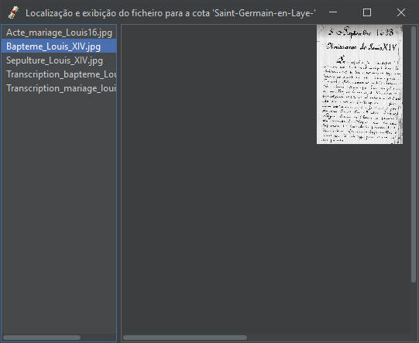This screenshot has height=343, width=419.
Task: Click track right of viewer horizontal scrollbar thumb
Action: (x=328, y=338)
